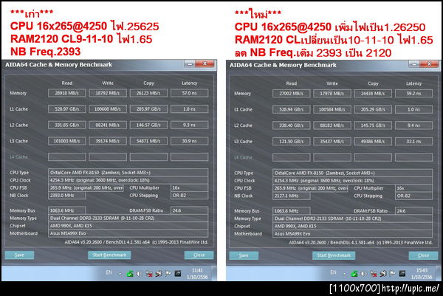Click L2 Cache Read value 338.40 GB/s
Image resolution: width=443 pixels, height=296 pixels.
coord(292,125)
